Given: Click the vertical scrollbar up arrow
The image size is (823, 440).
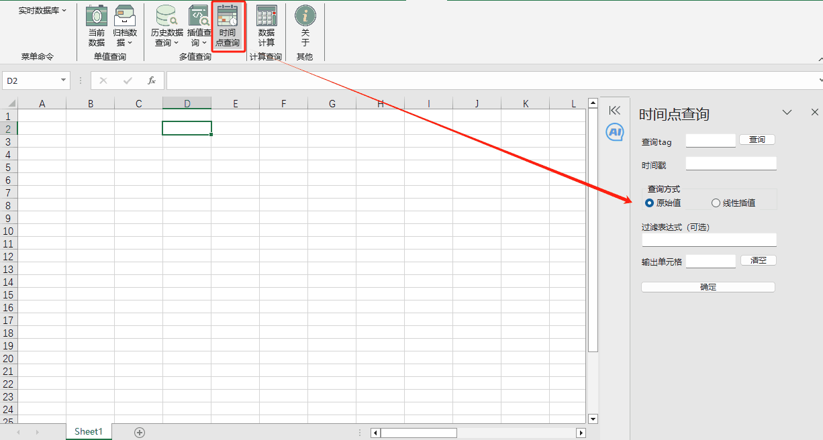Looking at the screenshot, I should tap(593, 103).
